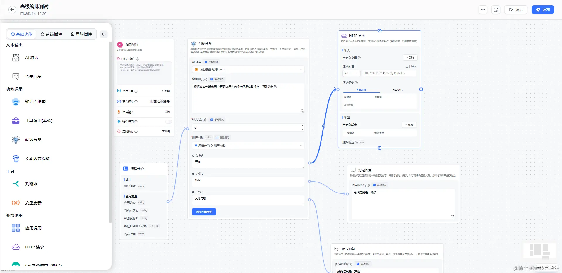Viewport: 562px width, 273px height.
Task: Remove 分类2 using its minus icon
Action: pyautogui.click(x=193, y=174)
